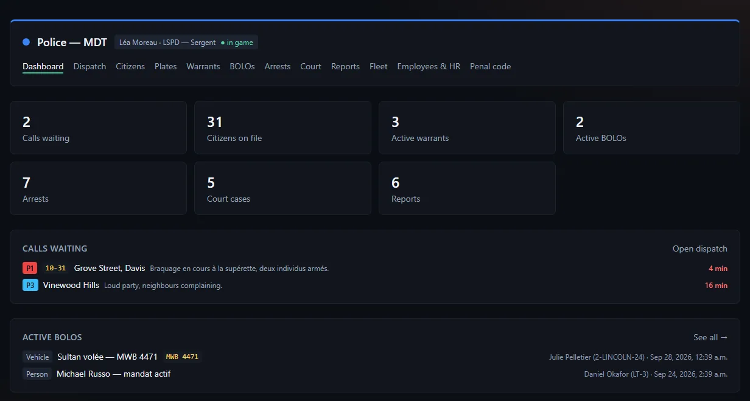Screen dimensions: 750x401
Task: Switch to the Dispatch tab
Action: click(89, 66)
